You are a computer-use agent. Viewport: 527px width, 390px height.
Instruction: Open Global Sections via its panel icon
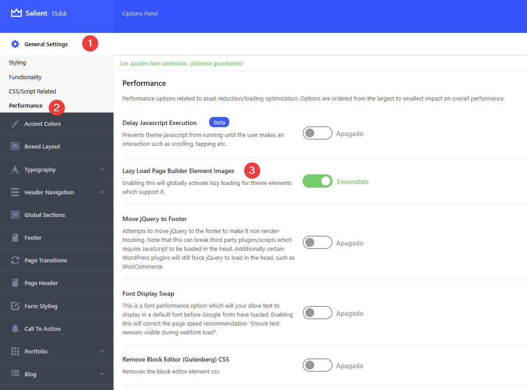point(16,215)
